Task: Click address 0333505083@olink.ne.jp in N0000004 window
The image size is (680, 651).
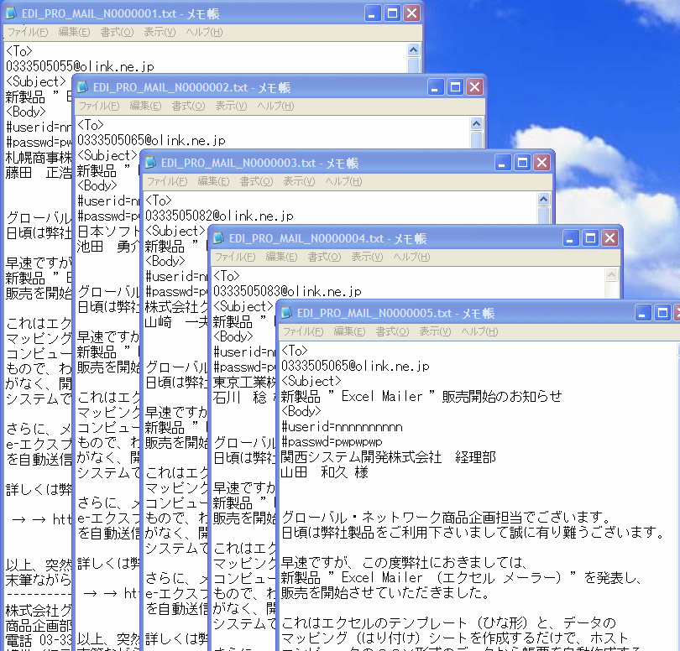Action: (287, 291)
